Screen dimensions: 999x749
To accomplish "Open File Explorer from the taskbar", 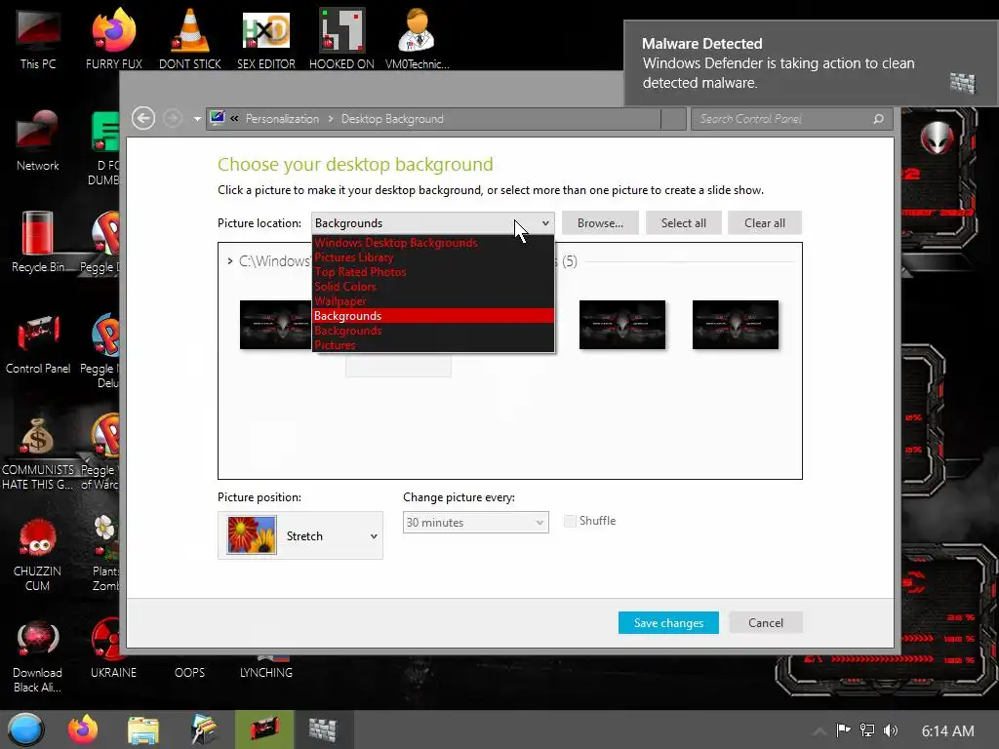I will tap(143, 729).
